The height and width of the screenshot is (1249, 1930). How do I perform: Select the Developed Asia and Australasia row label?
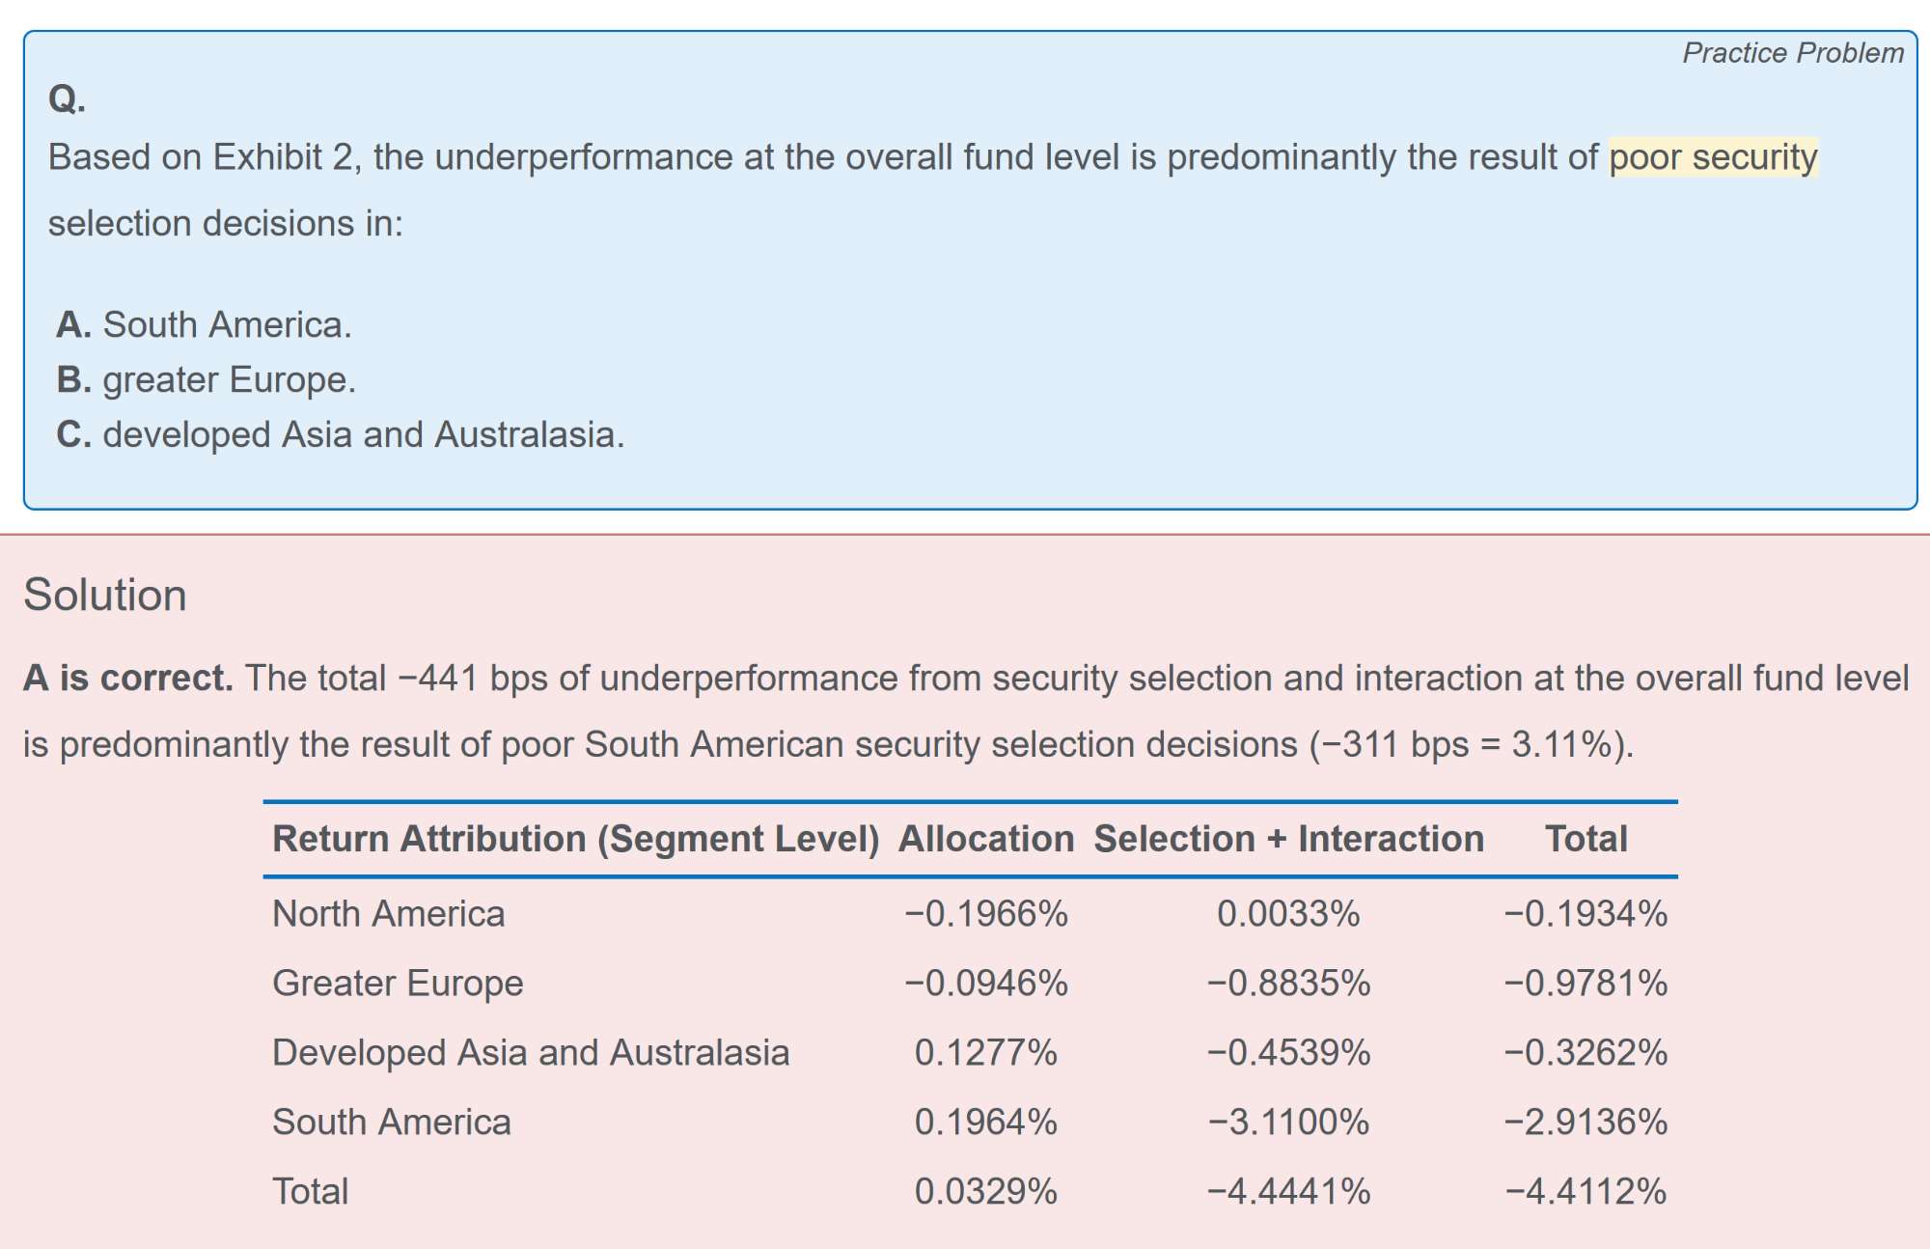tap(531, 1053)
